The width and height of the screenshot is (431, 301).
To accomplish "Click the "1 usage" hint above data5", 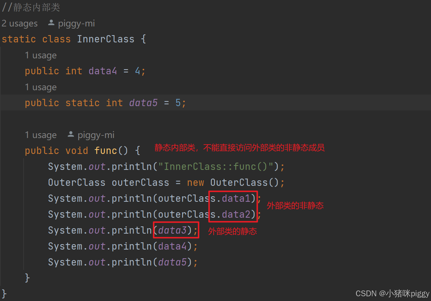I will pyautogui.click(x=41, y=87).
